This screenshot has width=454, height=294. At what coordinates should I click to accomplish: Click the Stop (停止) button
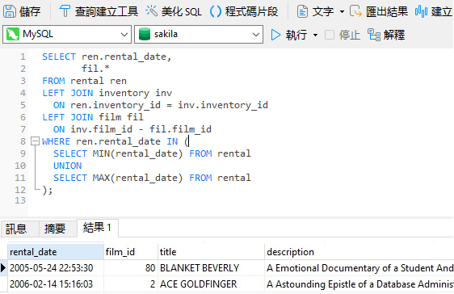click(343, 35)
